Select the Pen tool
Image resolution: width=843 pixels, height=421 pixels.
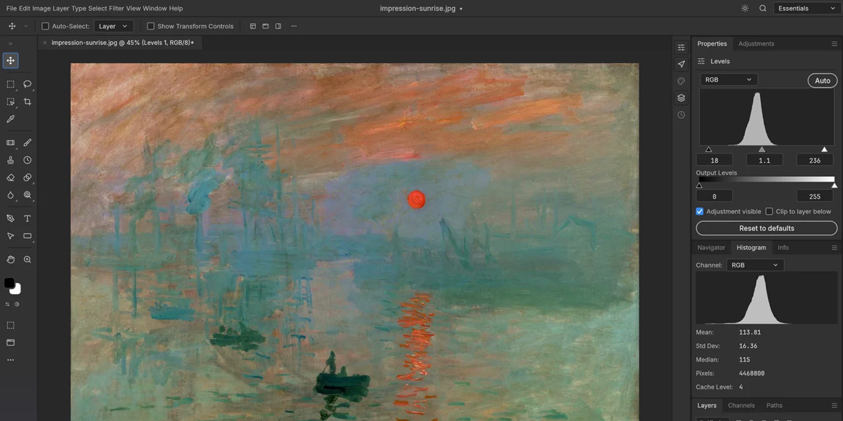tap(11, 218)
